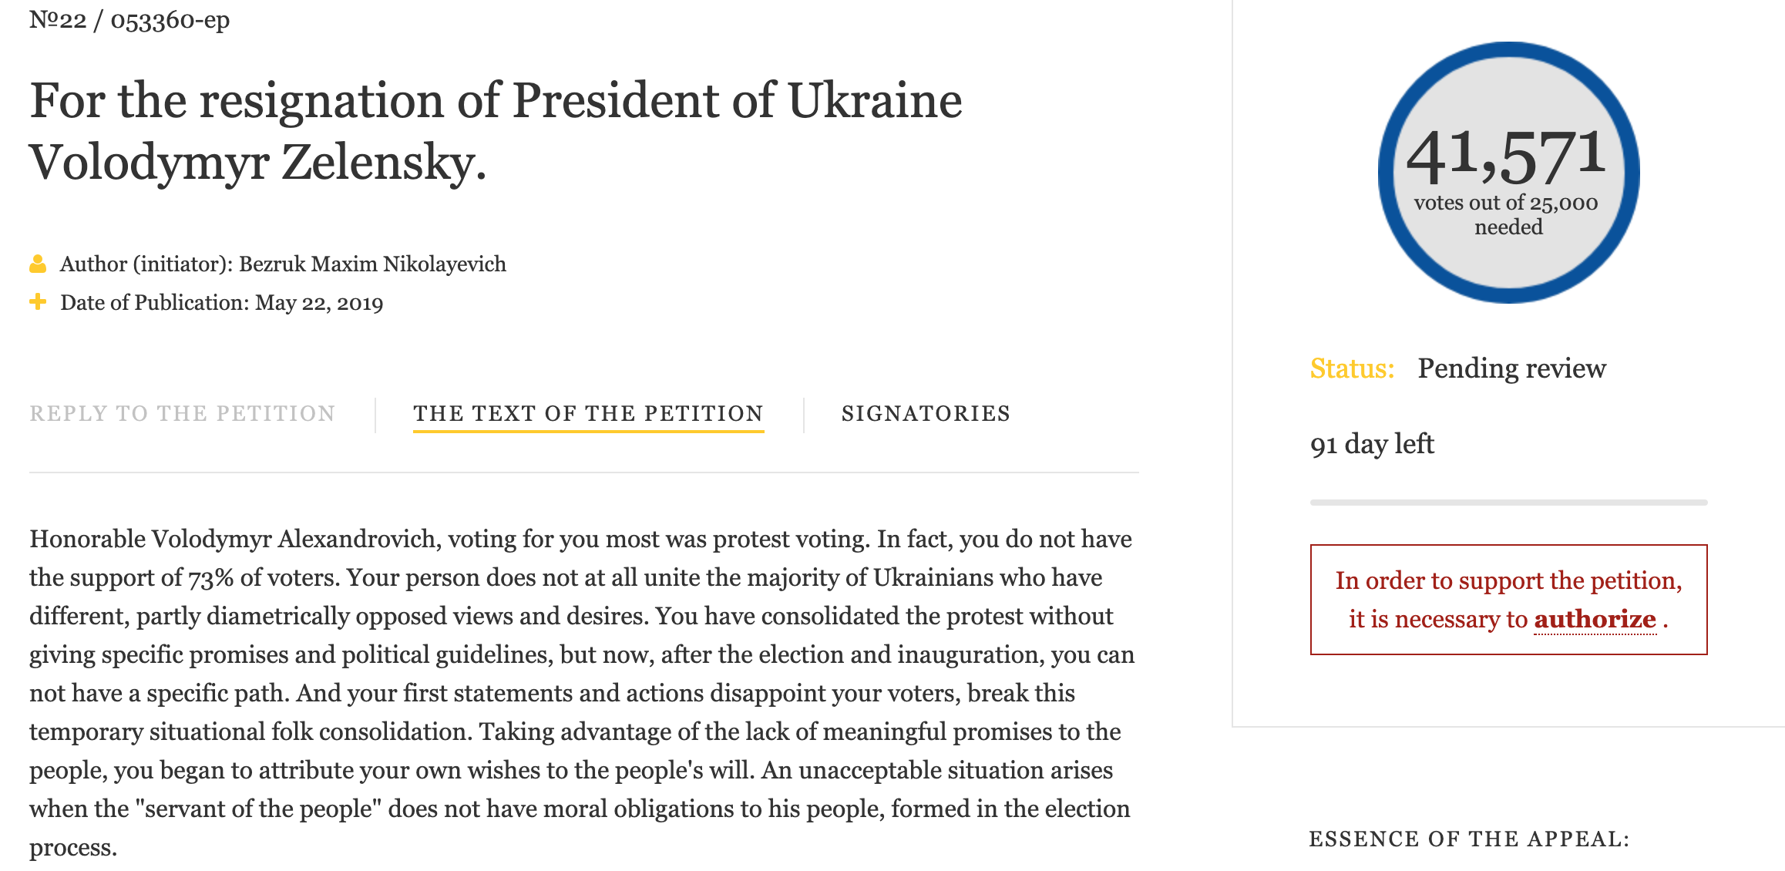Click the 'votes out of 25,000 needed' label
Screen dimensions: 1785x871
1507,215
